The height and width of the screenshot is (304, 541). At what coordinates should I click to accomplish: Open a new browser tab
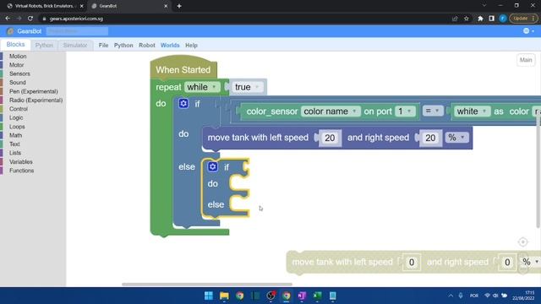pyautogui.click(x=179, y=6)
